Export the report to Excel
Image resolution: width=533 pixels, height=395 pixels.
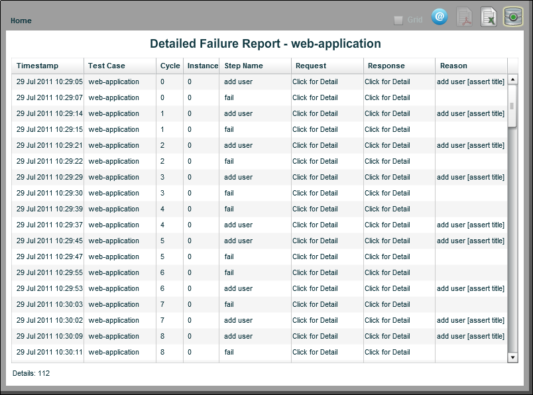489,17
